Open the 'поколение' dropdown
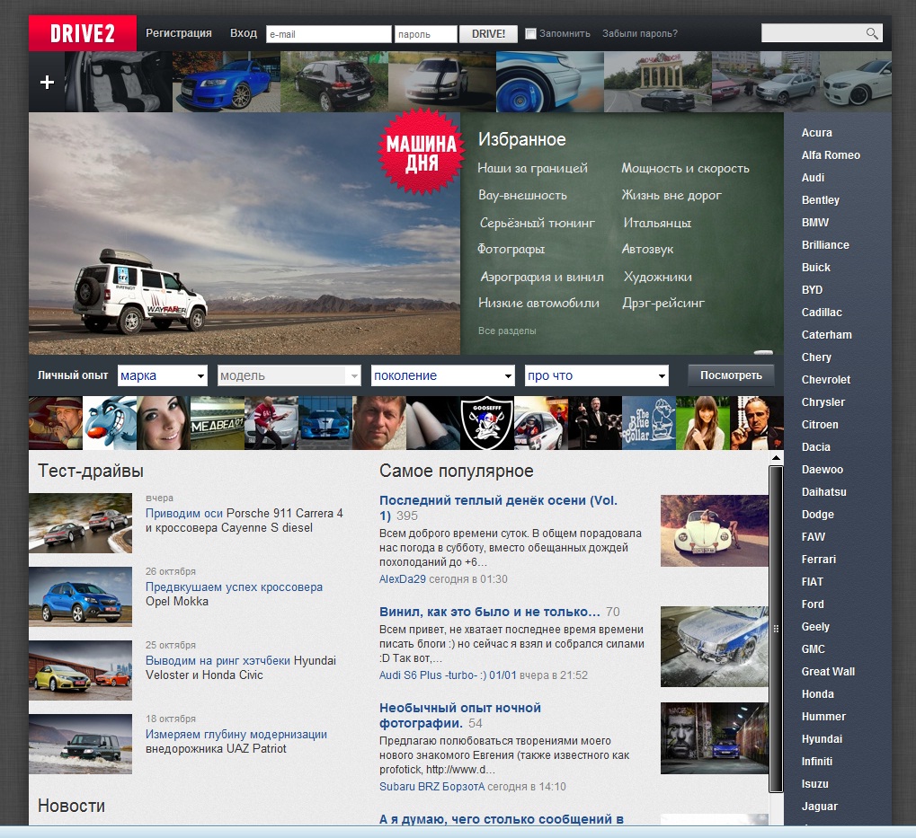Image resolution: width=916 pixels, height=838 pixels. [442, 375]
